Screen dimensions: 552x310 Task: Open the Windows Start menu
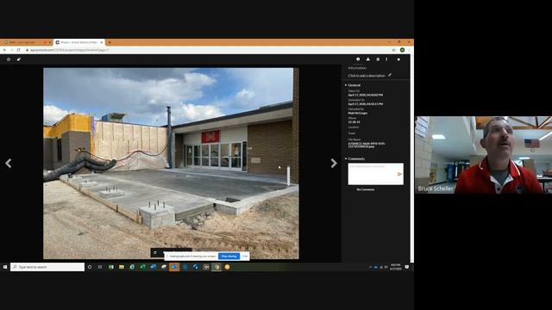point(5,267)
